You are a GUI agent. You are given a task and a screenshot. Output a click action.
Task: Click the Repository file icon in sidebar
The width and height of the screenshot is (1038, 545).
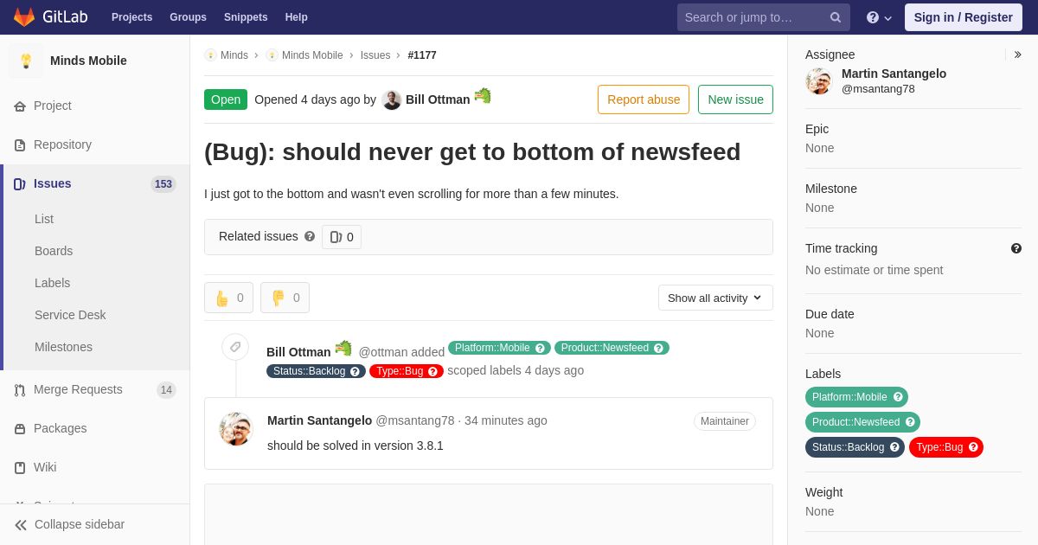click(x=20, y=144)
